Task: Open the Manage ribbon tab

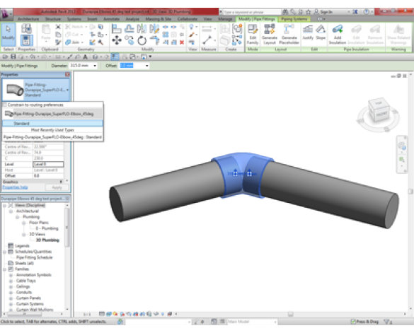Action: pos(225,19)
